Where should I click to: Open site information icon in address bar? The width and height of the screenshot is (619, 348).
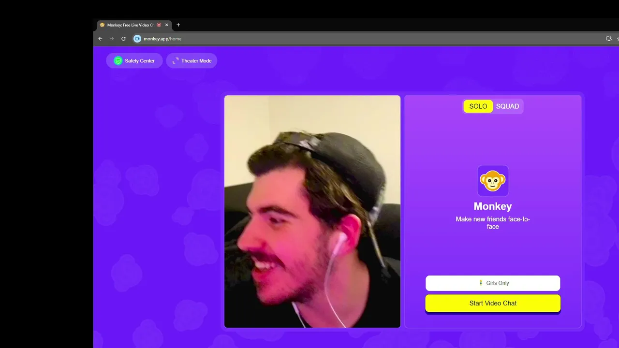[137, 39]
